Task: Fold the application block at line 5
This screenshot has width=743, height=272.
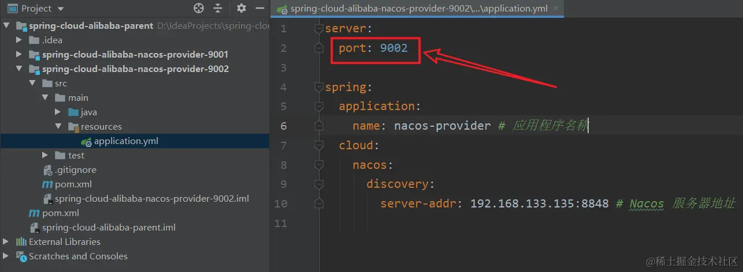Action: click(318, 107)
